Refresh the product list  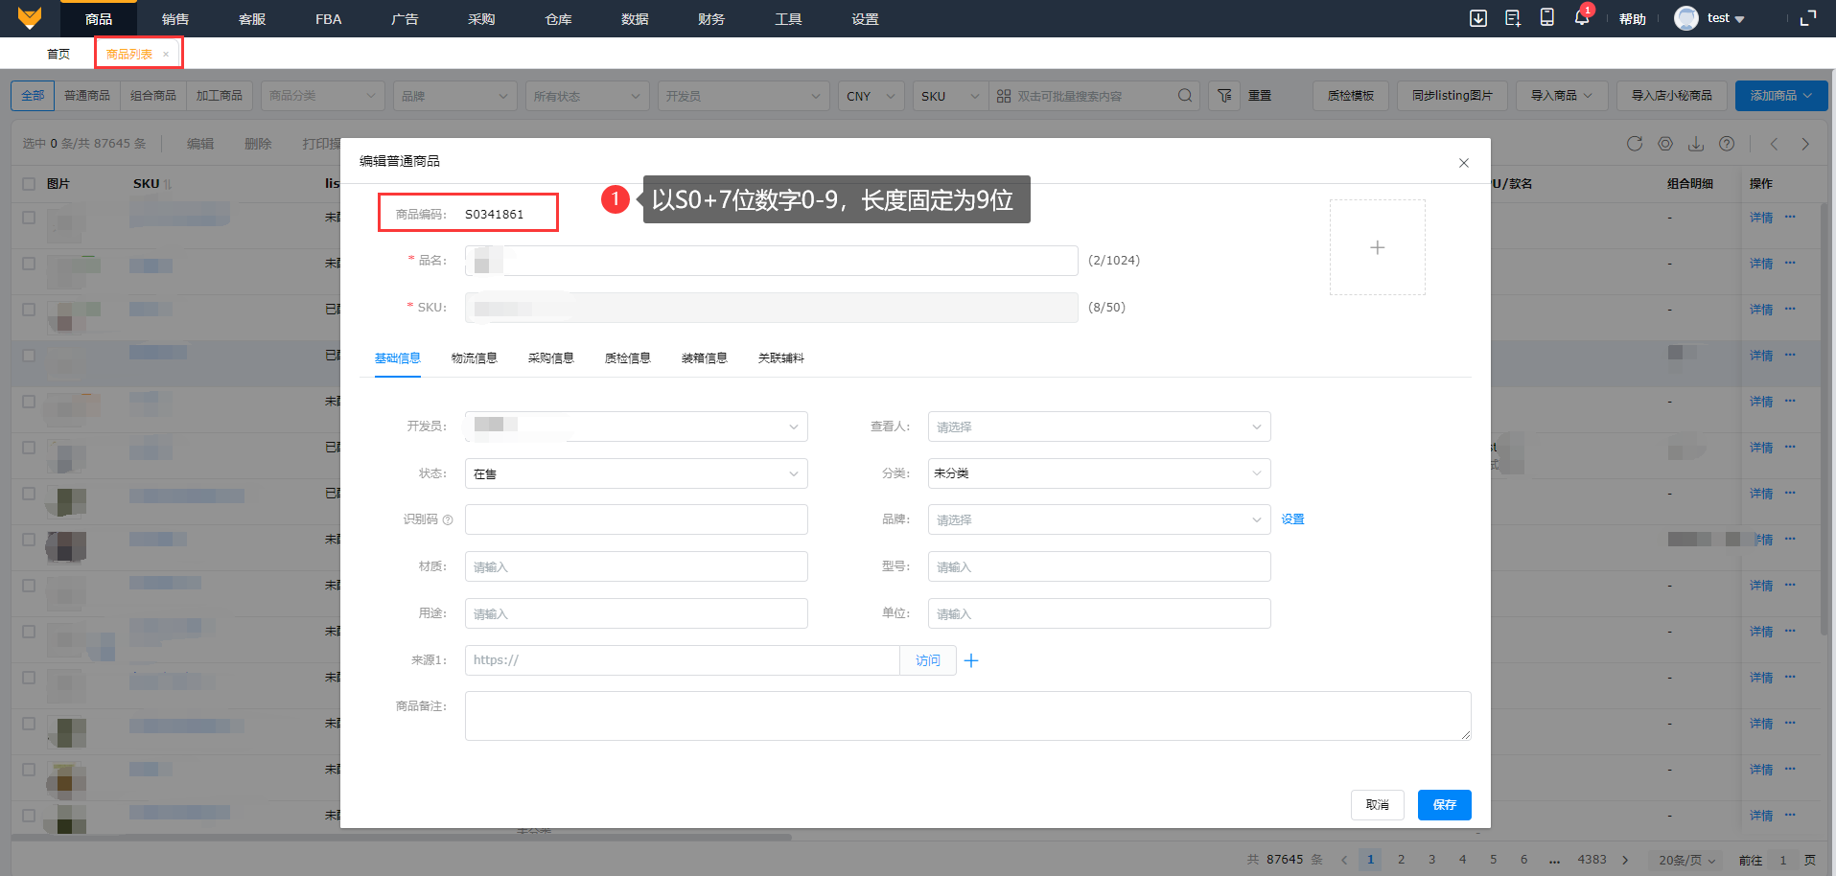click(x=1635, y=144)
